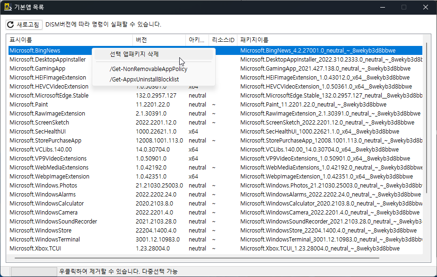Click package name Microsoft.WindowsCamera_2022.2201.4.0_neutral_~_8wekyb3d8bbwe

coord(330,212)
